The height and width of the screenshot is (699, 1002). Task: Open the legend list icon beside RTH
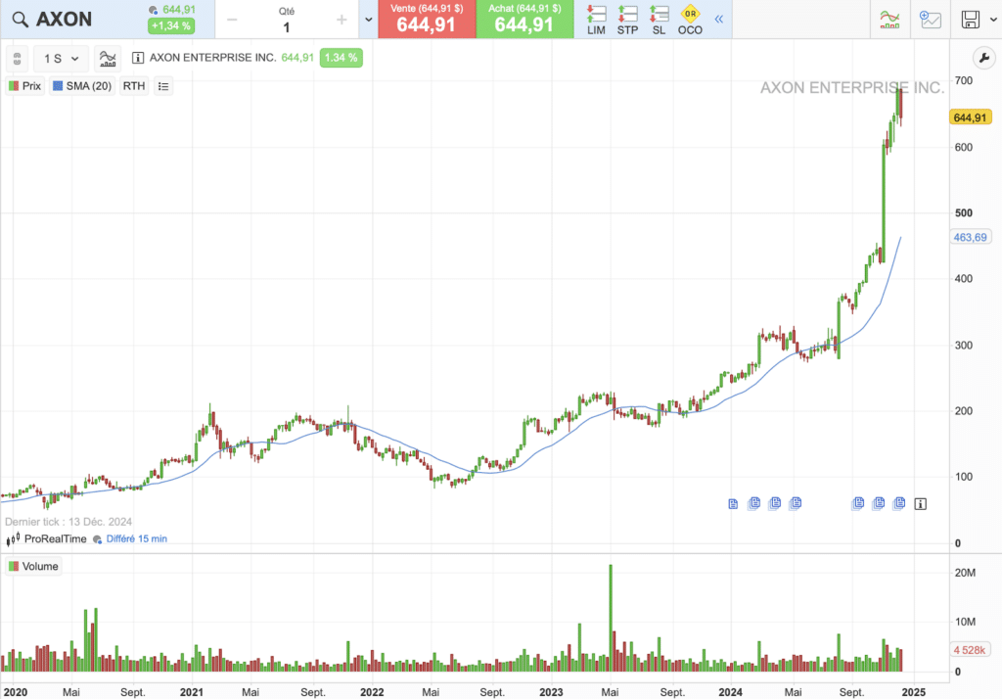pyautogui.click(x=163, y=86)
